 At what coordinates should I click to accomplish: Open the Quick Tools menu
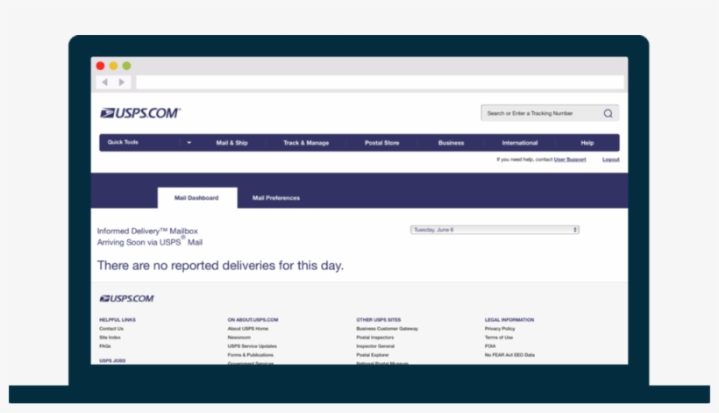click(x=123, y=142)
